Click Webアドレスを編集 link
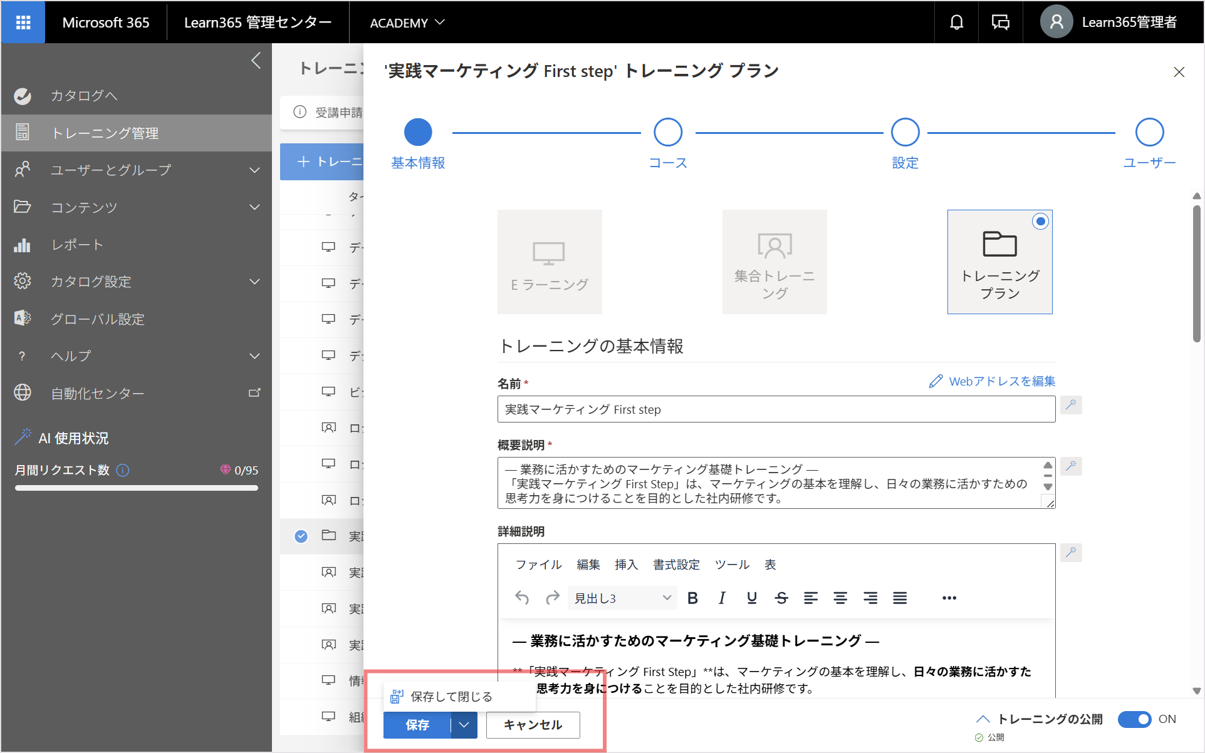The image size is (1205, 753). tap(992, 381)
